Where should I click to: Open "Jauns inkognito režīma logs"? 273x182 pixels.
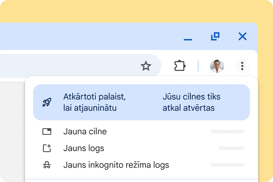tap(116, 165)
